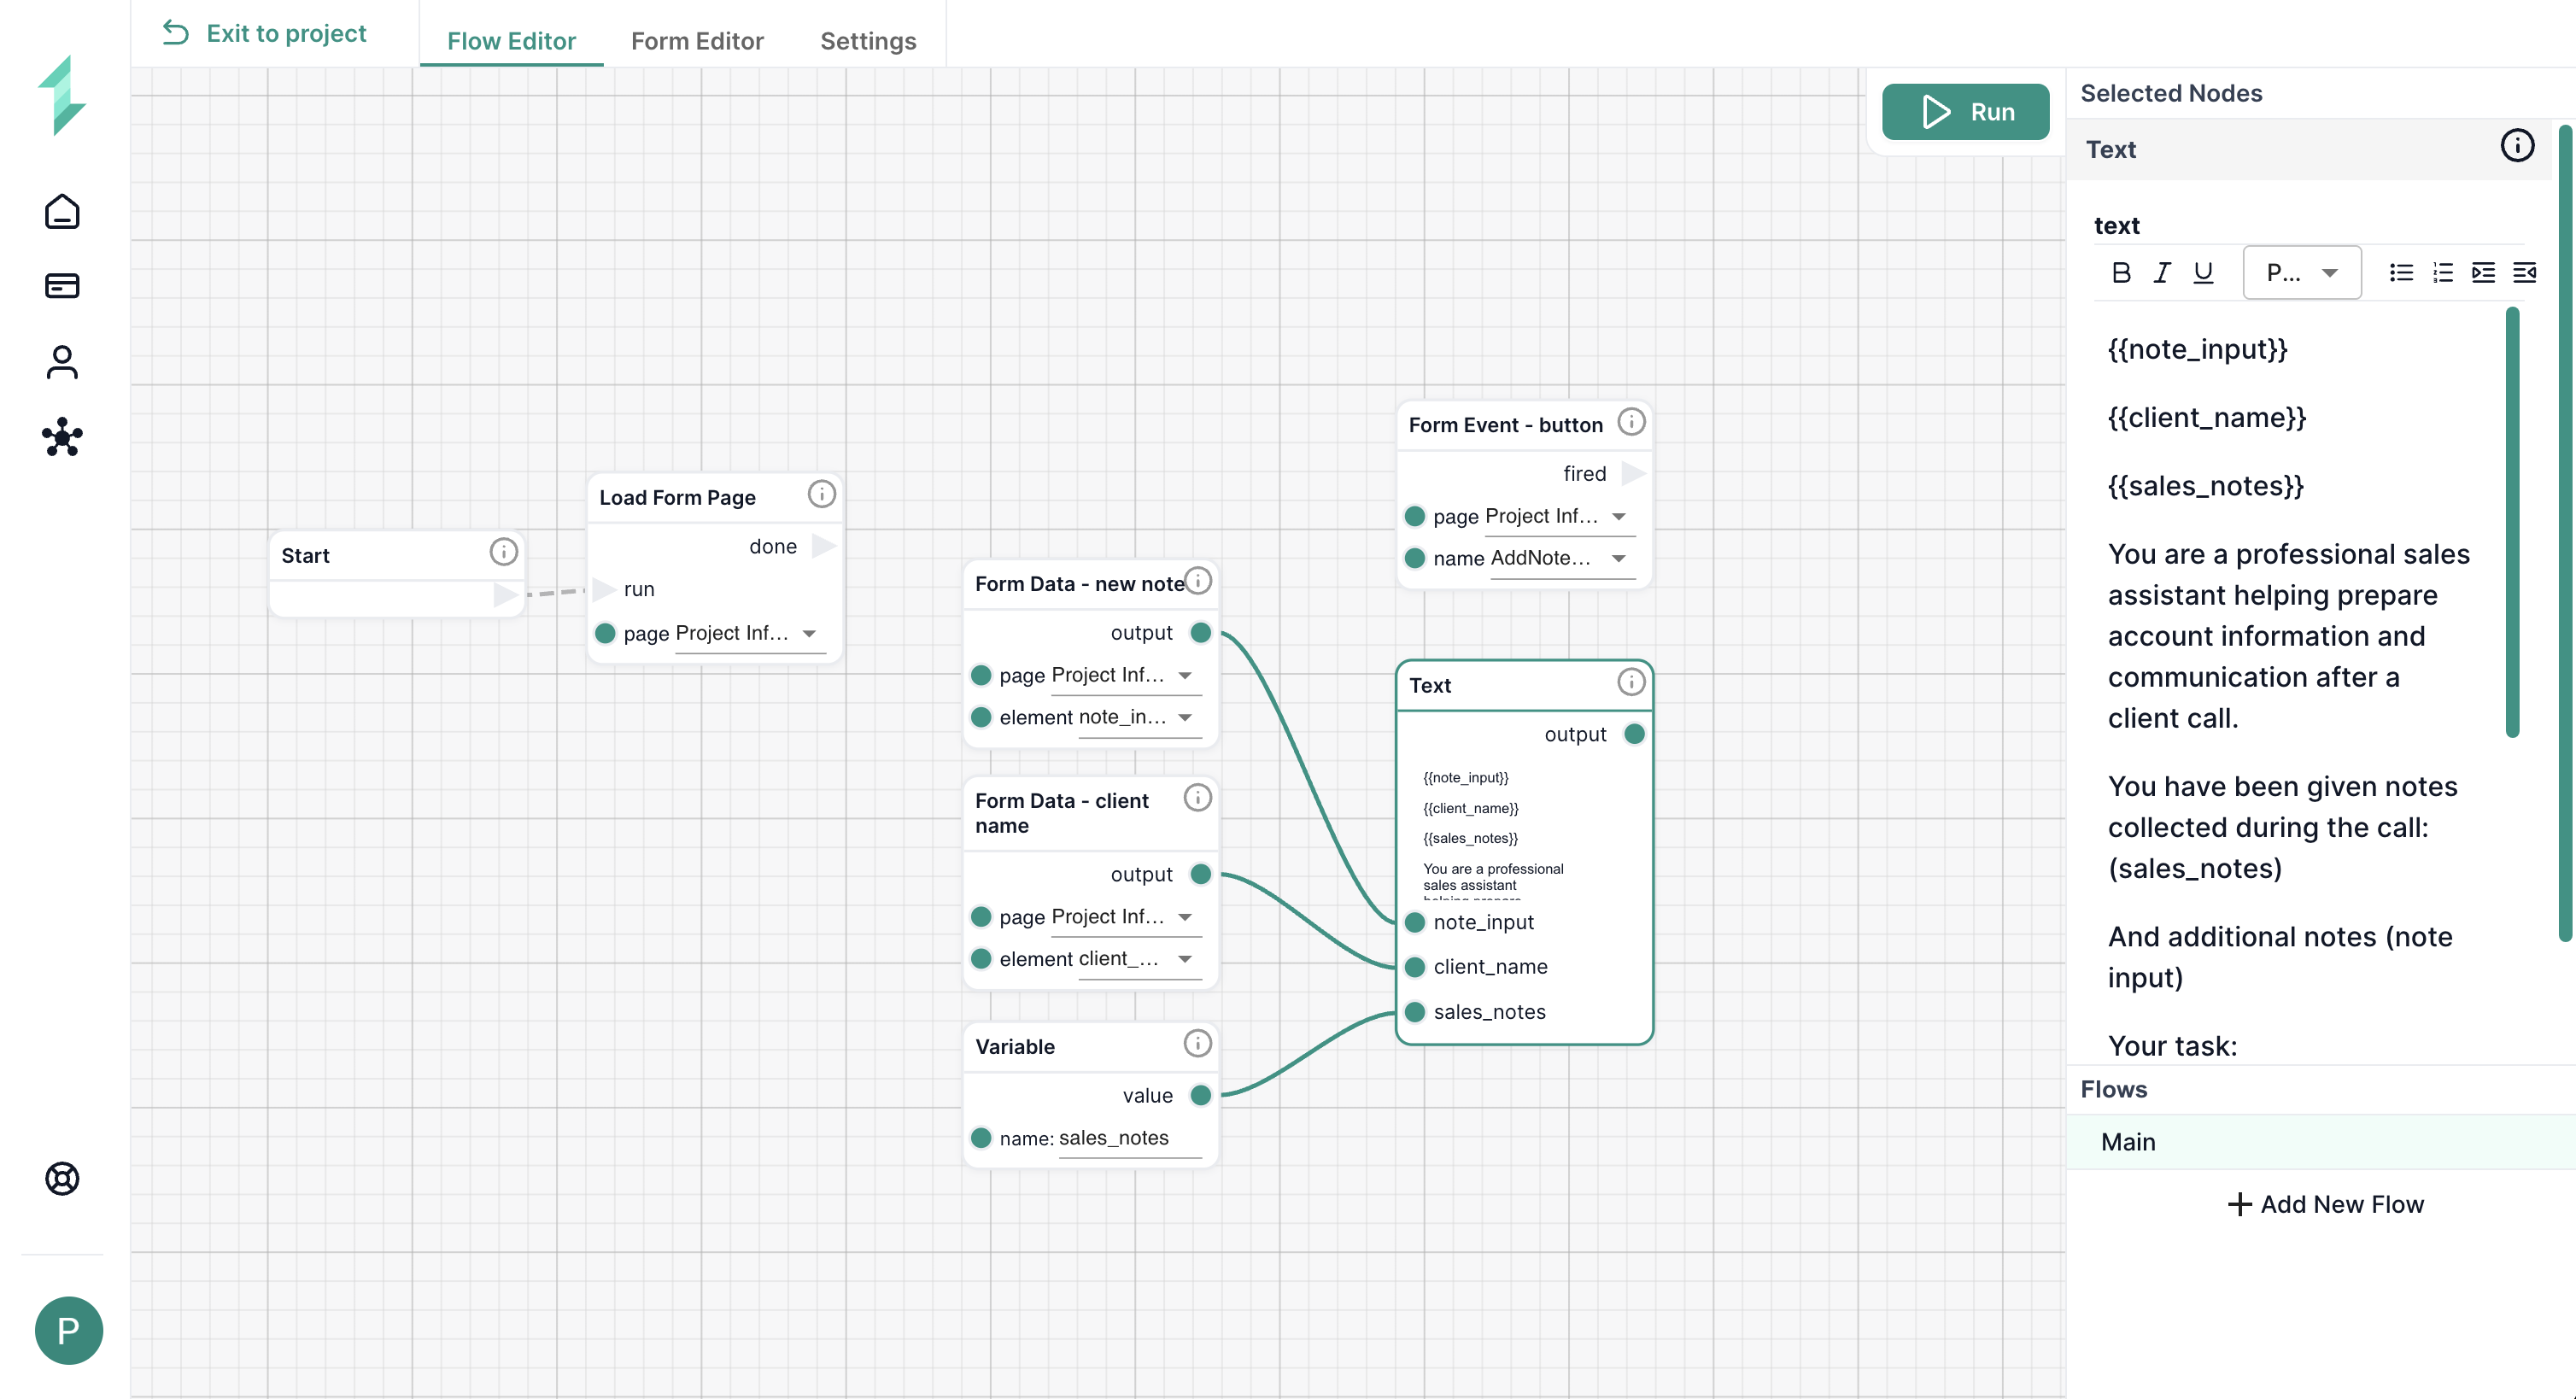Show info for Form Data - new note node
The height and width of the screenshot is (1399, 2576).
(x=1198, y=581)
